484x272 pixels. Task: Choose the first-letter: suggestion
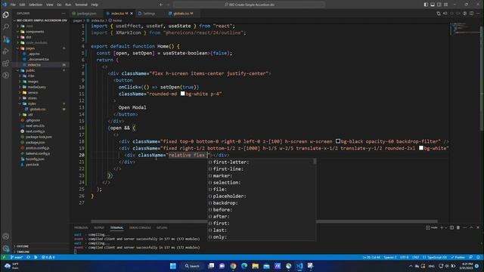click(x=262, y=162)
